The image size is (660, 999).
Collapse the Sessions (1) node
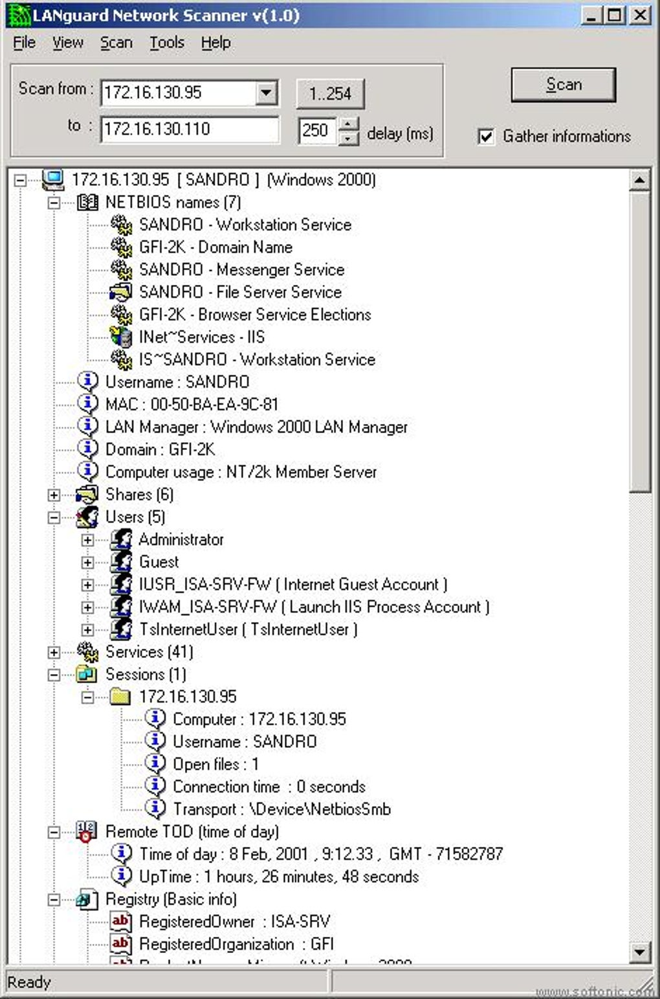[x=54, y=675]
